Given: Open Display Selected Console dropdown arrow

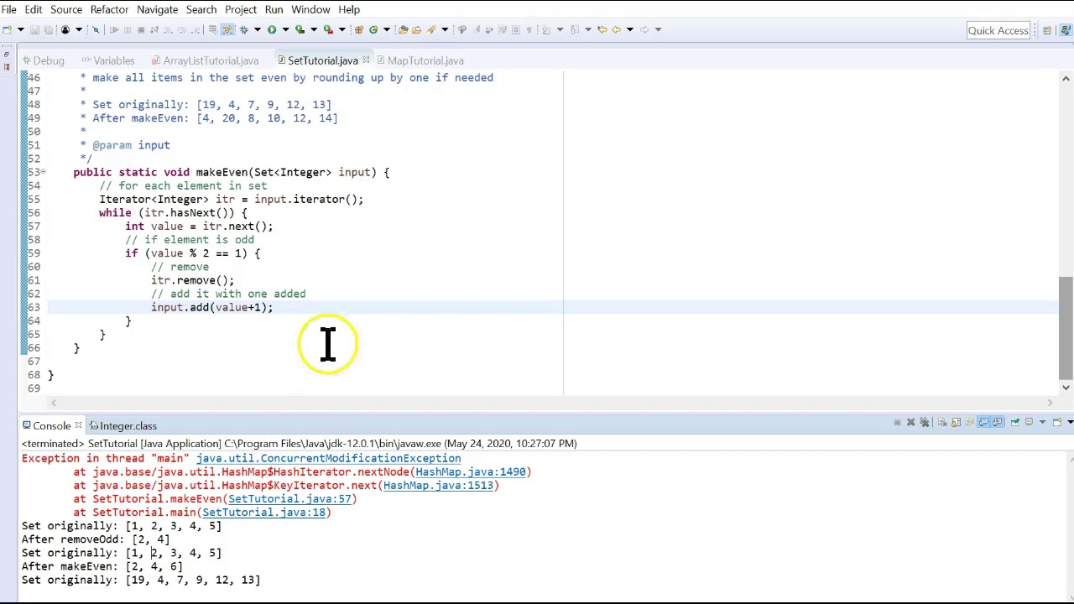Looking at the screenshot, I should point(1042,422).
